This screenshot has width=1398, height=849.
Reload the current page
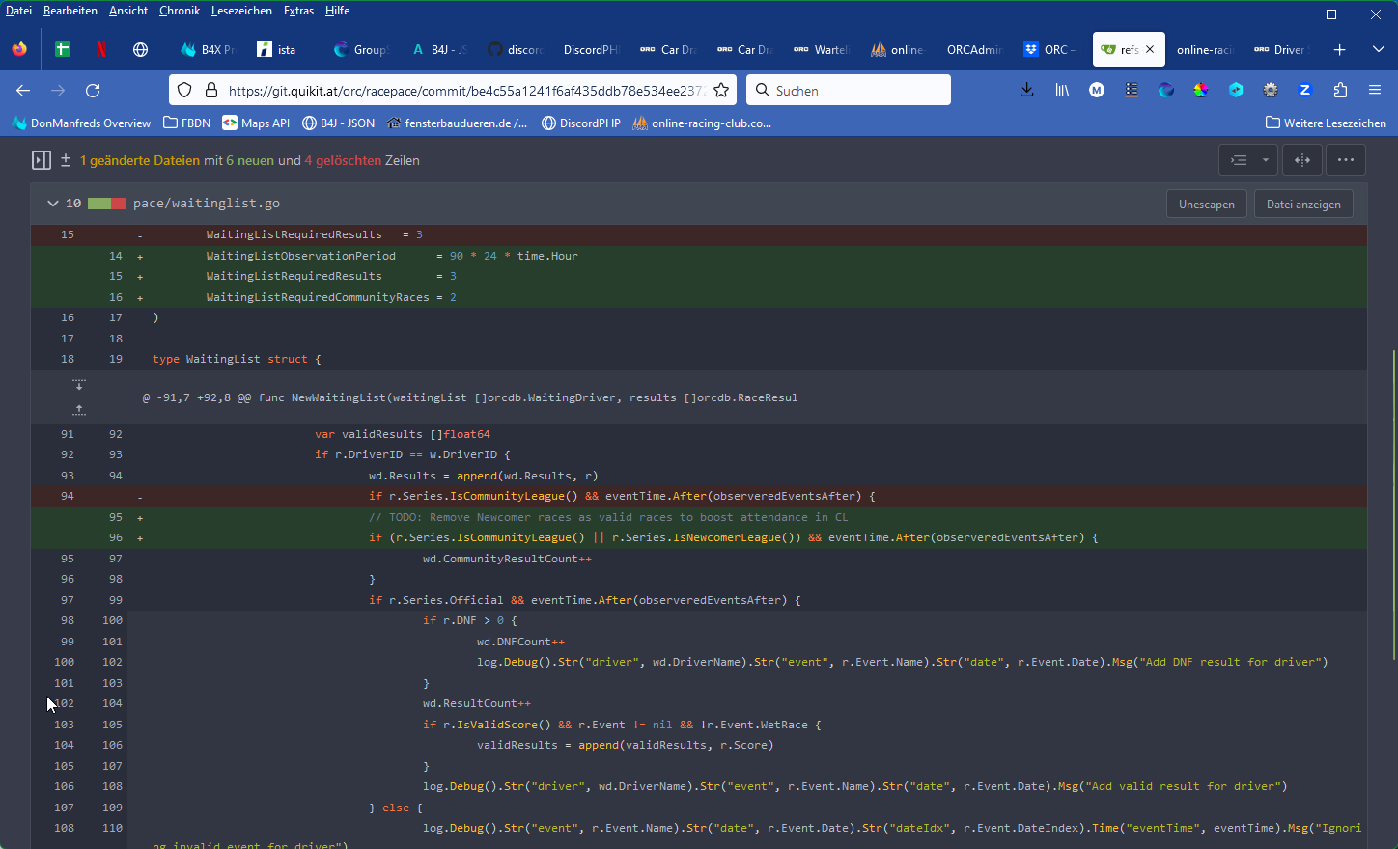pyautogui.click(x=93, y=90)
